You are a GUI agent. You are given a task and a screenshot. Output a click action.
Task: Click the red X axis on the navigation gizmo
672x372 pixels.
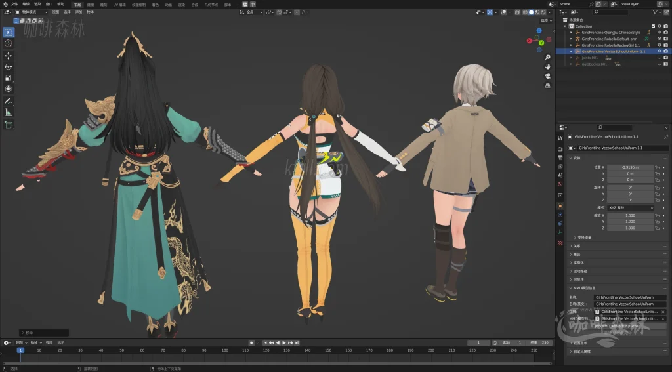tap(530, 41)
